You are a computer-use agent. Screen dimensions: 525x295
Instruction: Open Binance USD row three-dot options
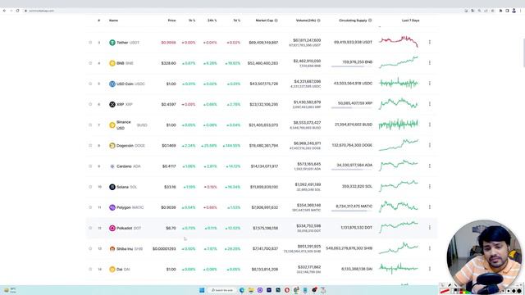tap(430, 125)
